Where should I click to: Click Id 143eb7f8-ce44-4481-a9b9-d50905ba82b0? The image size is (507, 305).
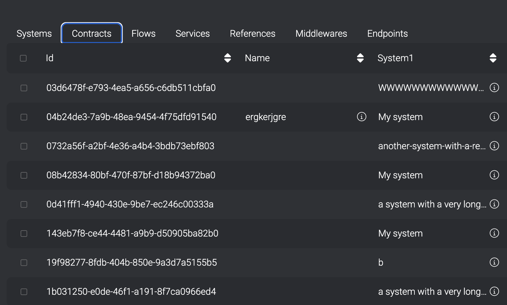coord(132,233)
